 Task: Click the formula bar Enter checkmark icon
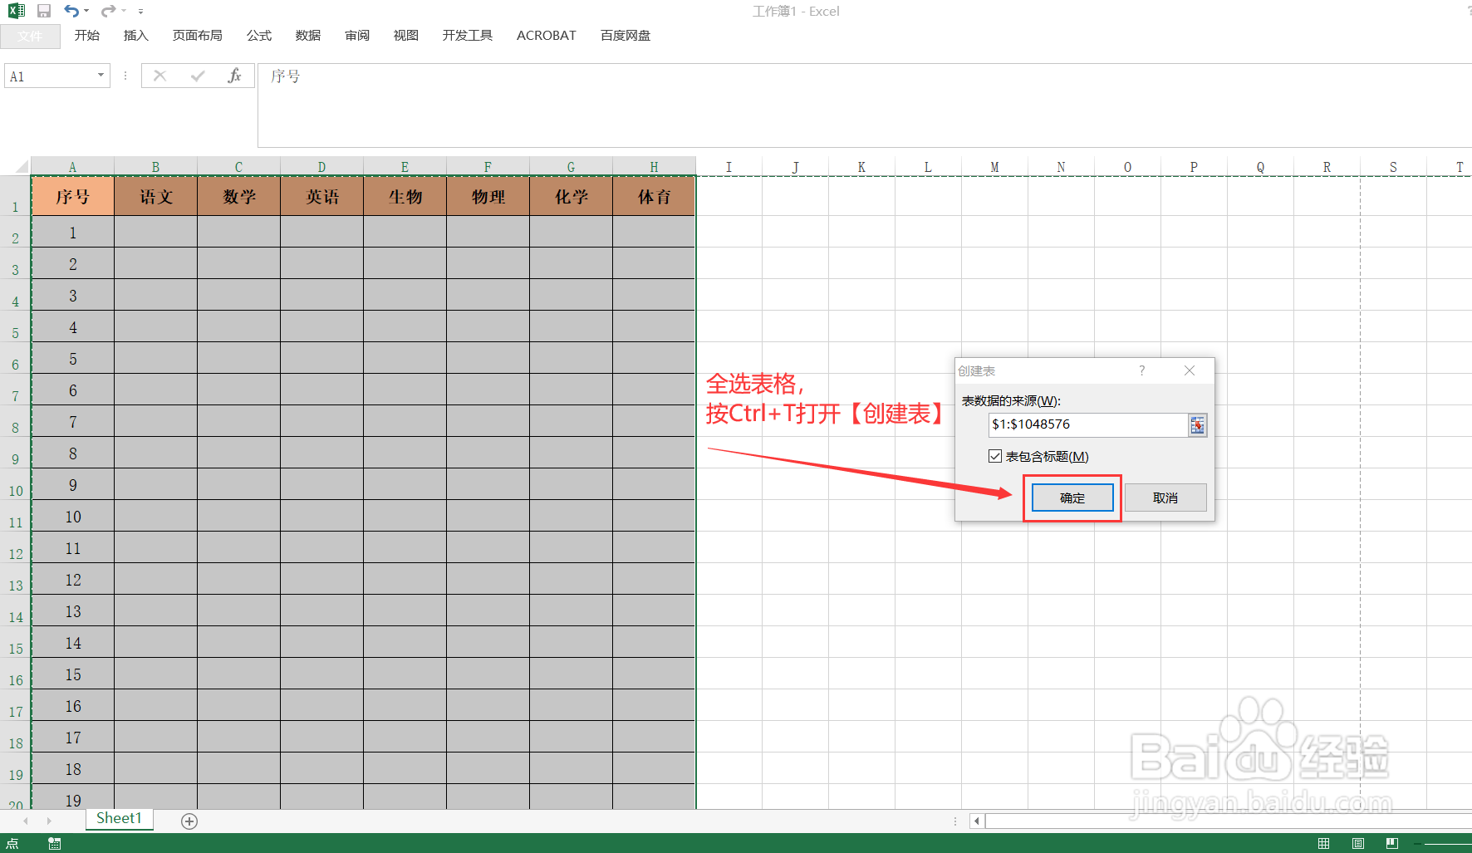tap(198, 76)
